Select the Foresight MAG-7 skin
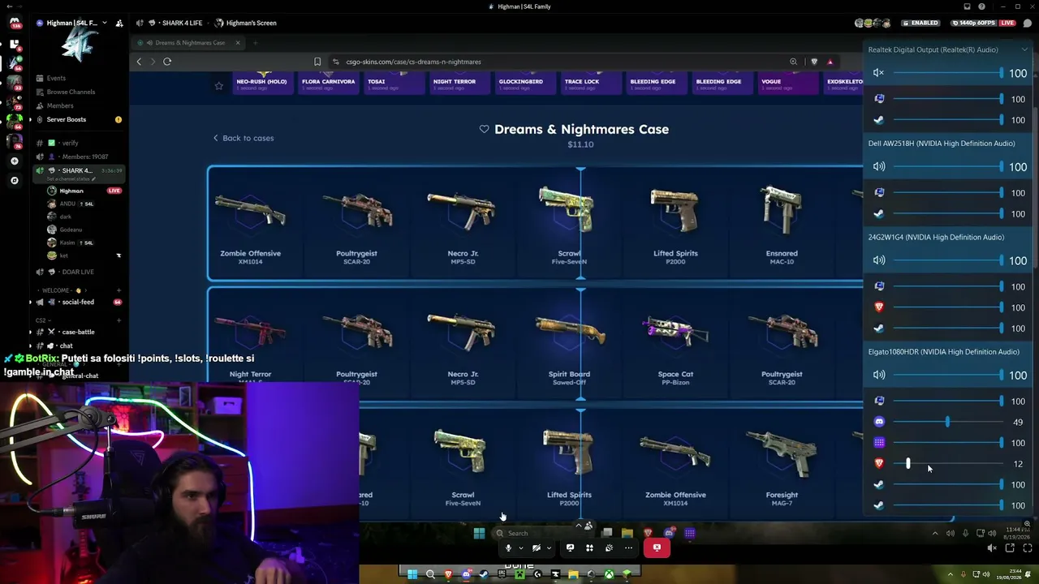 pos(782,465)
